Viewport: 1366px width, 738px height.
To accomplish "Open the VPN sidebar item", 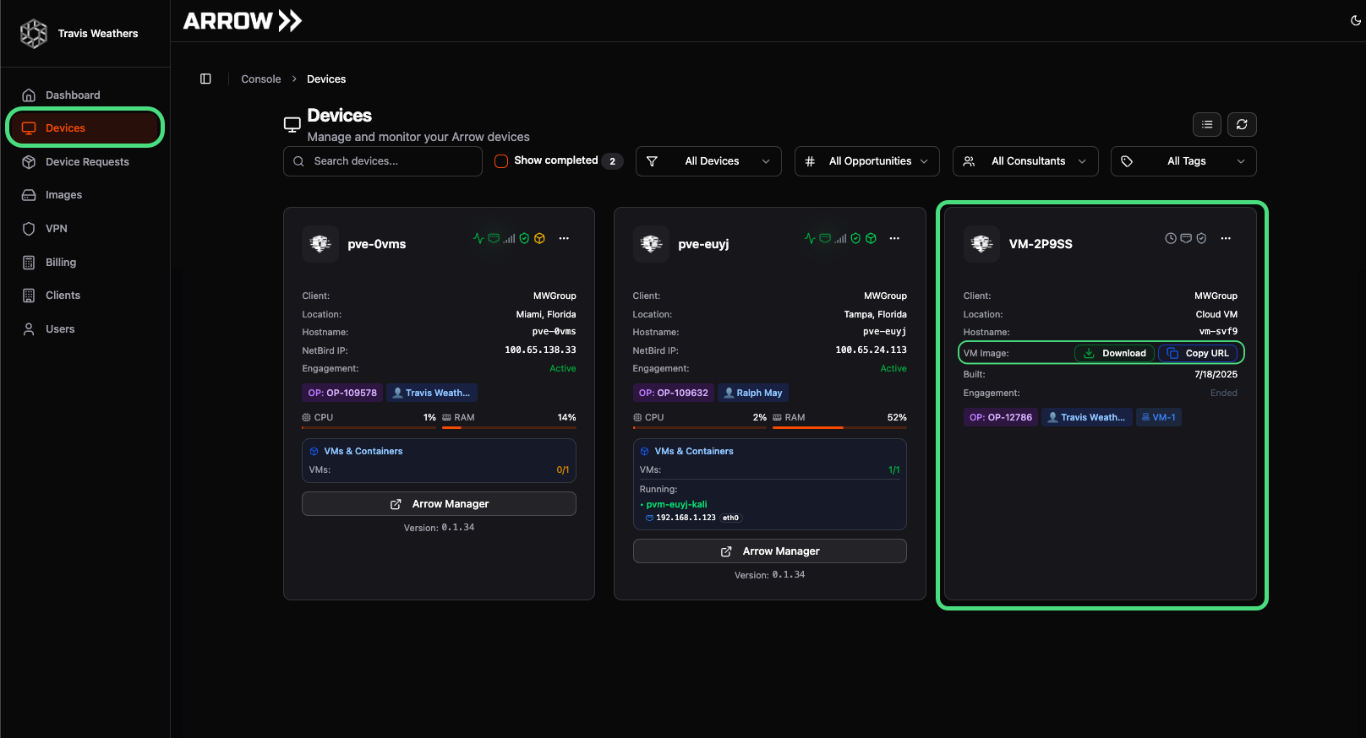I will click(x=57, y=229).
